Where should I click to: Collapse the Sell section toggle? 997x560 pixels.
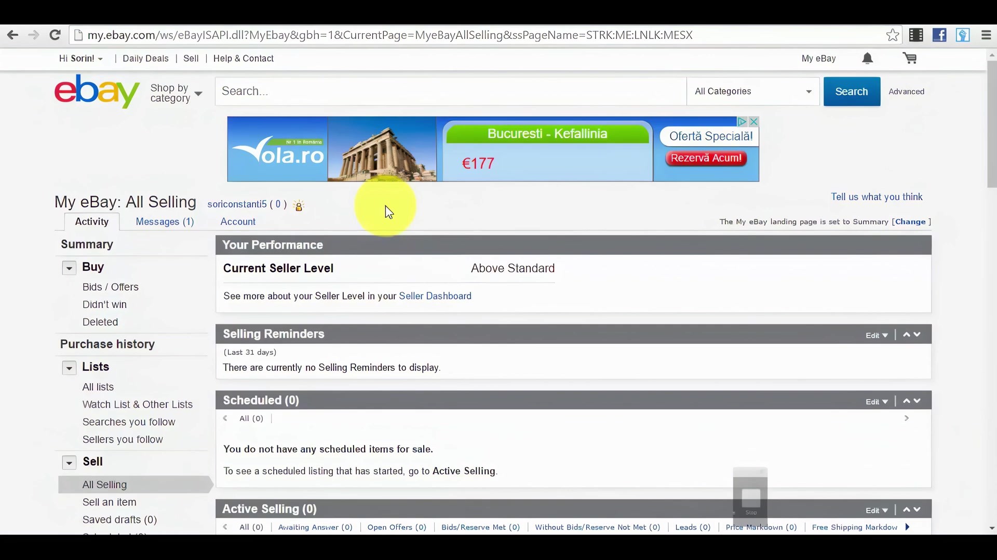pyautogui.click(x=69, y=463)
